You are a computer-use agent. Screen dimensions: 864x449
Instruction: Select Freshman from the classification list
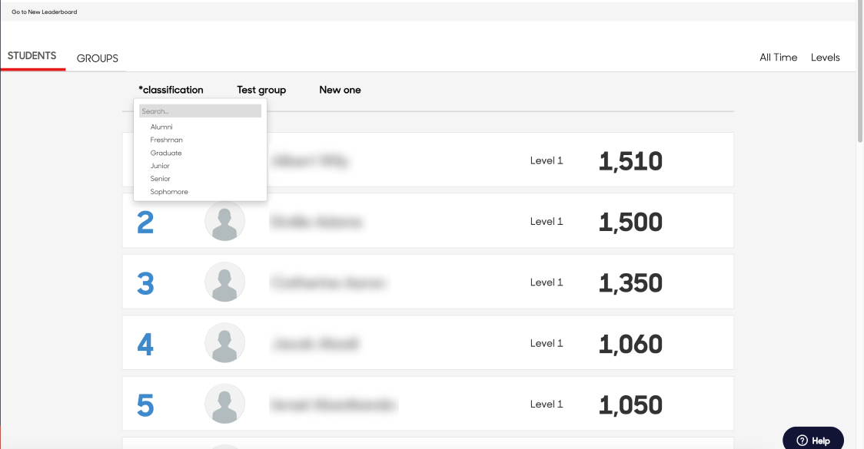[x=167, y=140]
